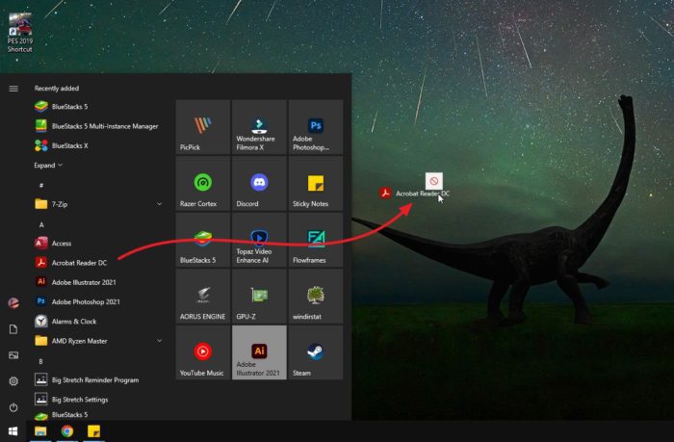
Task: Open Topaz Video Enhance AI tile
Action: [x=259, y=240]
